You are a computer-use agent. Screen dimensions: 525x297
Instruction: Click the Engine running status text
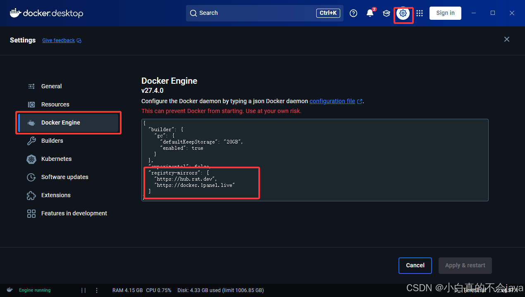pos(35,290)
